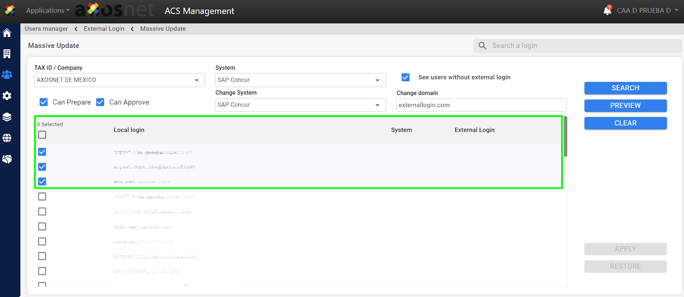Open the globe icon in sidebar
The height and width of the screenshot is (297, 684).
7,138
